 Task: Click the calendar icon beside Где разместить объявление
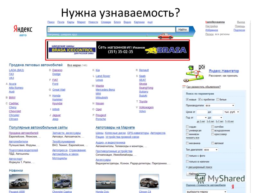[x=184, y=87]
